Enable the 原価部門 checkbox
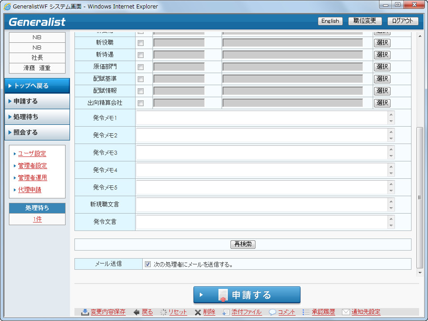 [140, 67]
